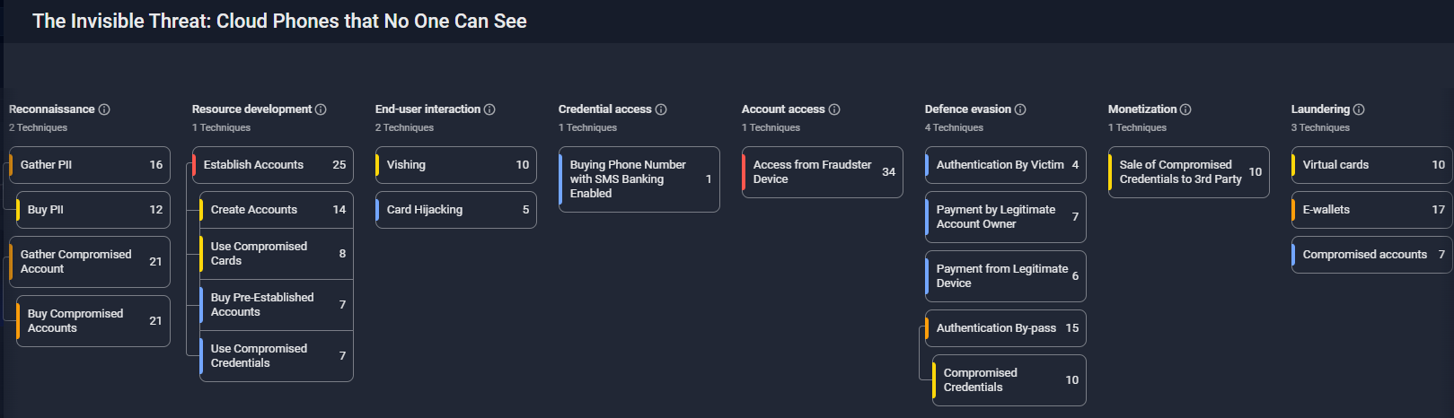Click the Resource development column heading
The height and width of the screenshot is (418, 1454).
251,109
